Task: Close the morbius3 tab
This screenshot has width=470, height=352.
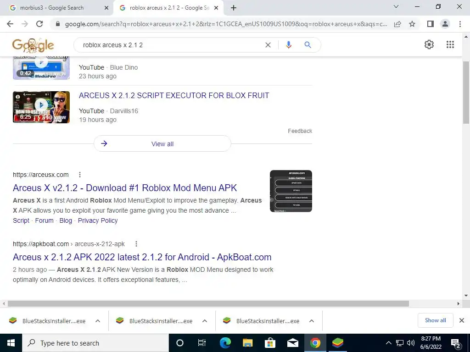Action: (106, 8)
